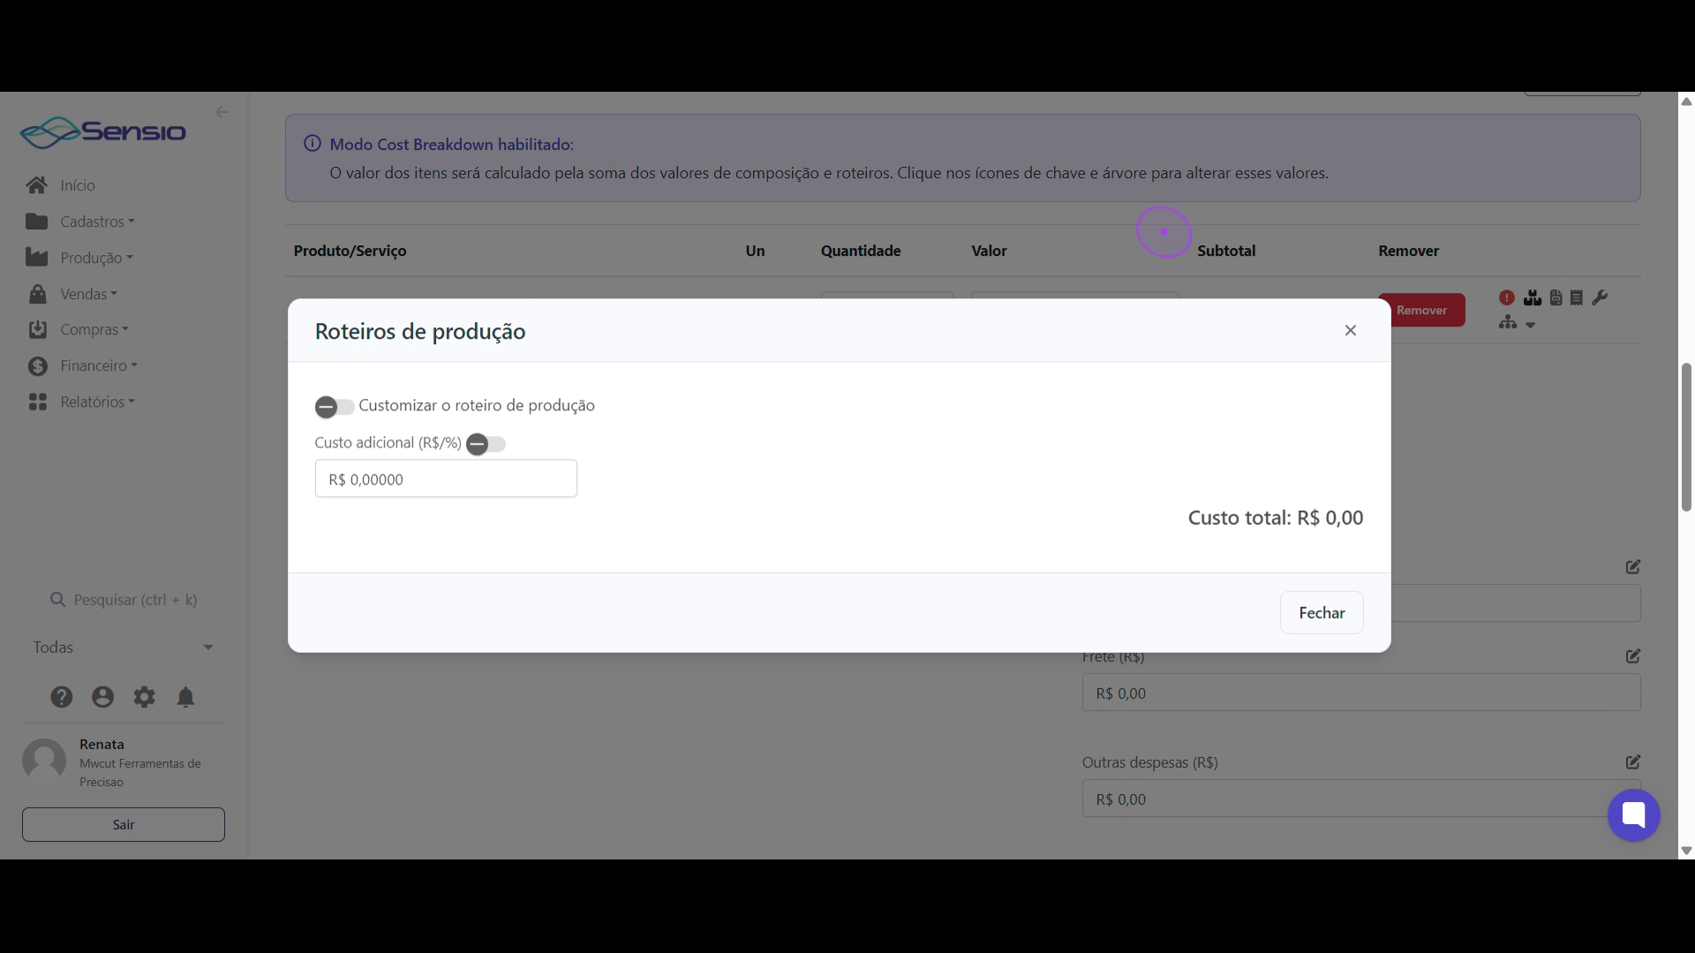Image resolution: width=1695 pixels, height=953 pixels.
Task: Open the user account icon
Action: pyautogui.click(x=102, y=697)
